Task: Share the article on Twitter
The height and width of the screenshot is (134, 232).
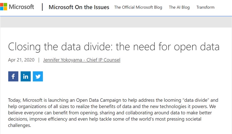Action: coord(38,77)
